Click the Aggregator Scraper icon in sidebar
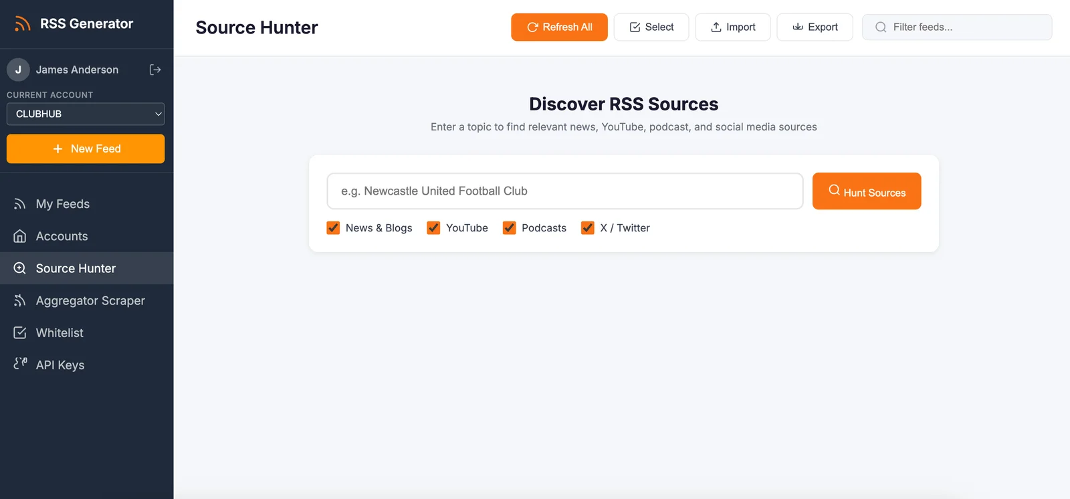 click(x=20, y=301)
